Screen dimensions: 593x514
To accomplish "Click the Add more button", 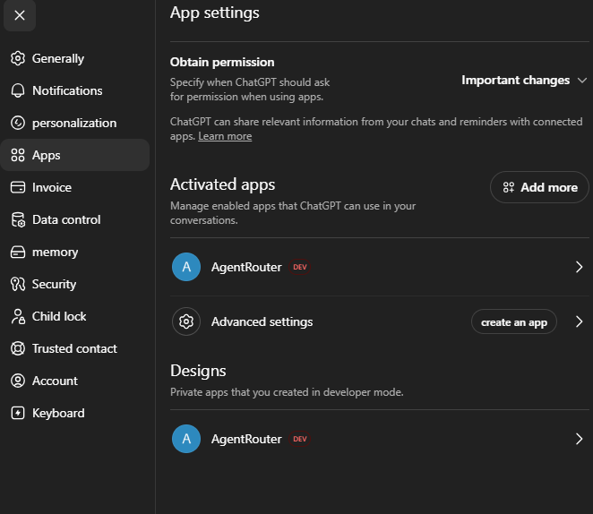I will pos(539,187).
